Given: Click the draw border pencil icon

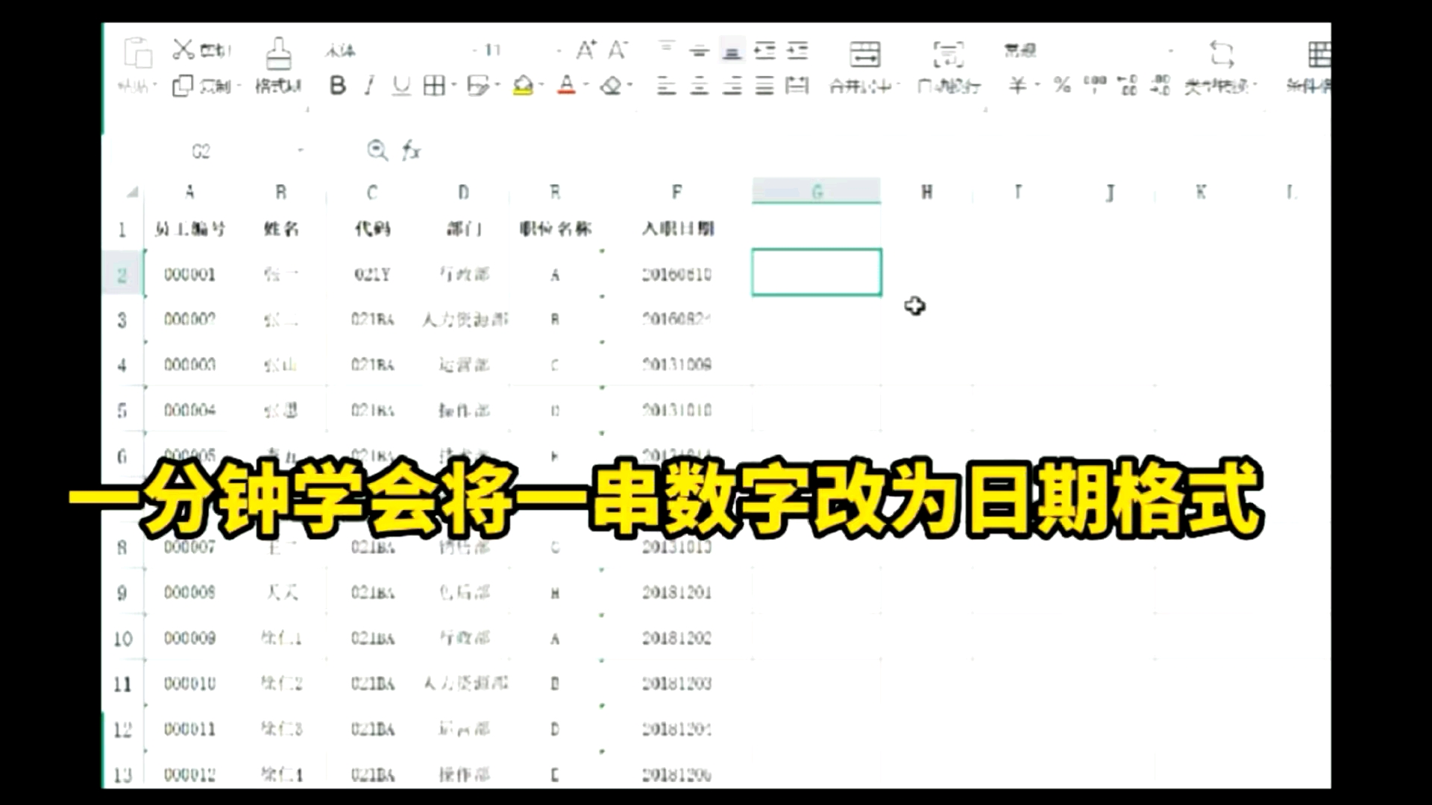Looking at the screenshot, I should 477,86.
